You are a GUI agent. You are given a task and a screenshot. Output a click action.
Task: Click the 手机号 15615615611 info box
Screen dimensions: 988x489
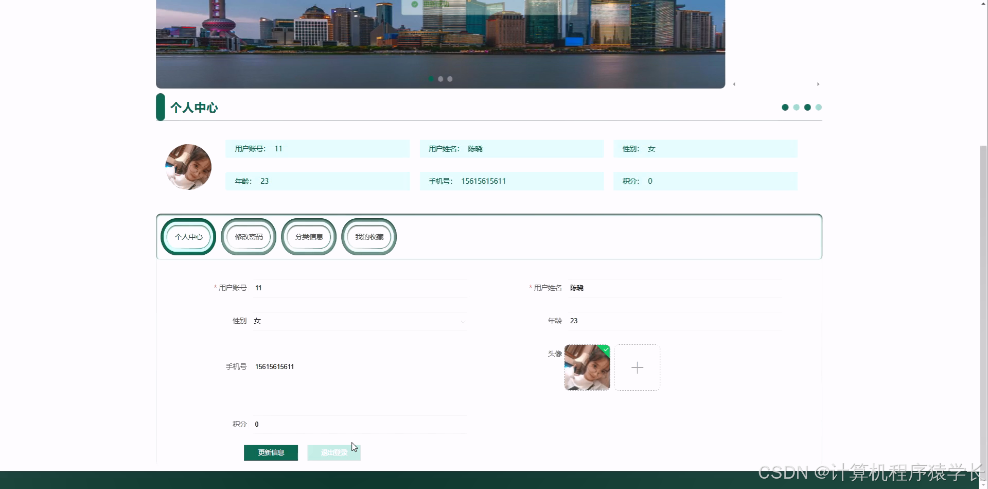(511, 181)
